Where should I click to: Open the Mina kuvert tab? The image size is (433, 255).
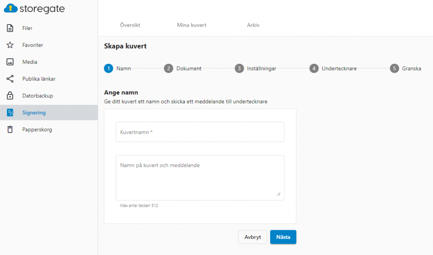(x=192, y=25)
